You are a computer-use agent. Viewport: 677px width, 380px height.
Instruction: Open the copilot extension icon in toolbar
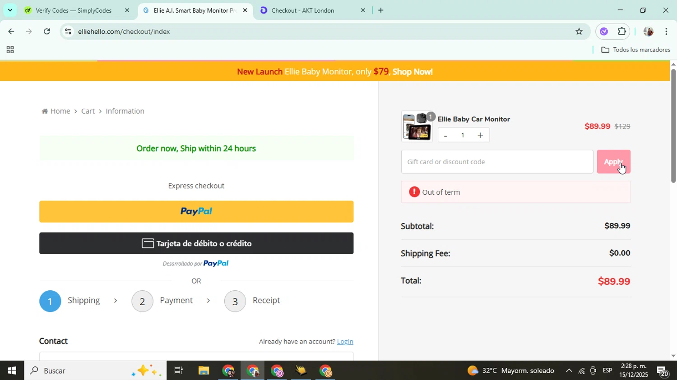[604, 32]
